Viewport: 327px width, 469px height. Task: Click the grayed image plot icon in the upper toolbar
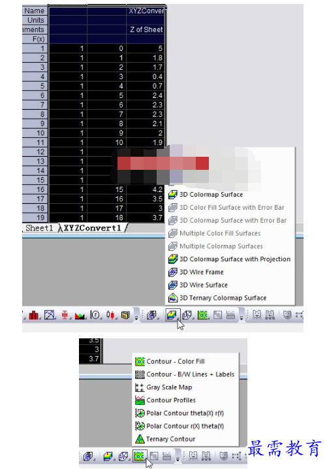click(x=217, y=315)
